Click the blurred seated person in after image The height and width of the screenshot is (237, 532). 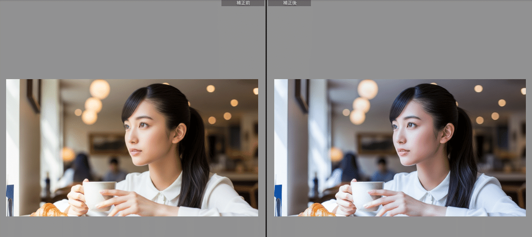pos(381,171)
